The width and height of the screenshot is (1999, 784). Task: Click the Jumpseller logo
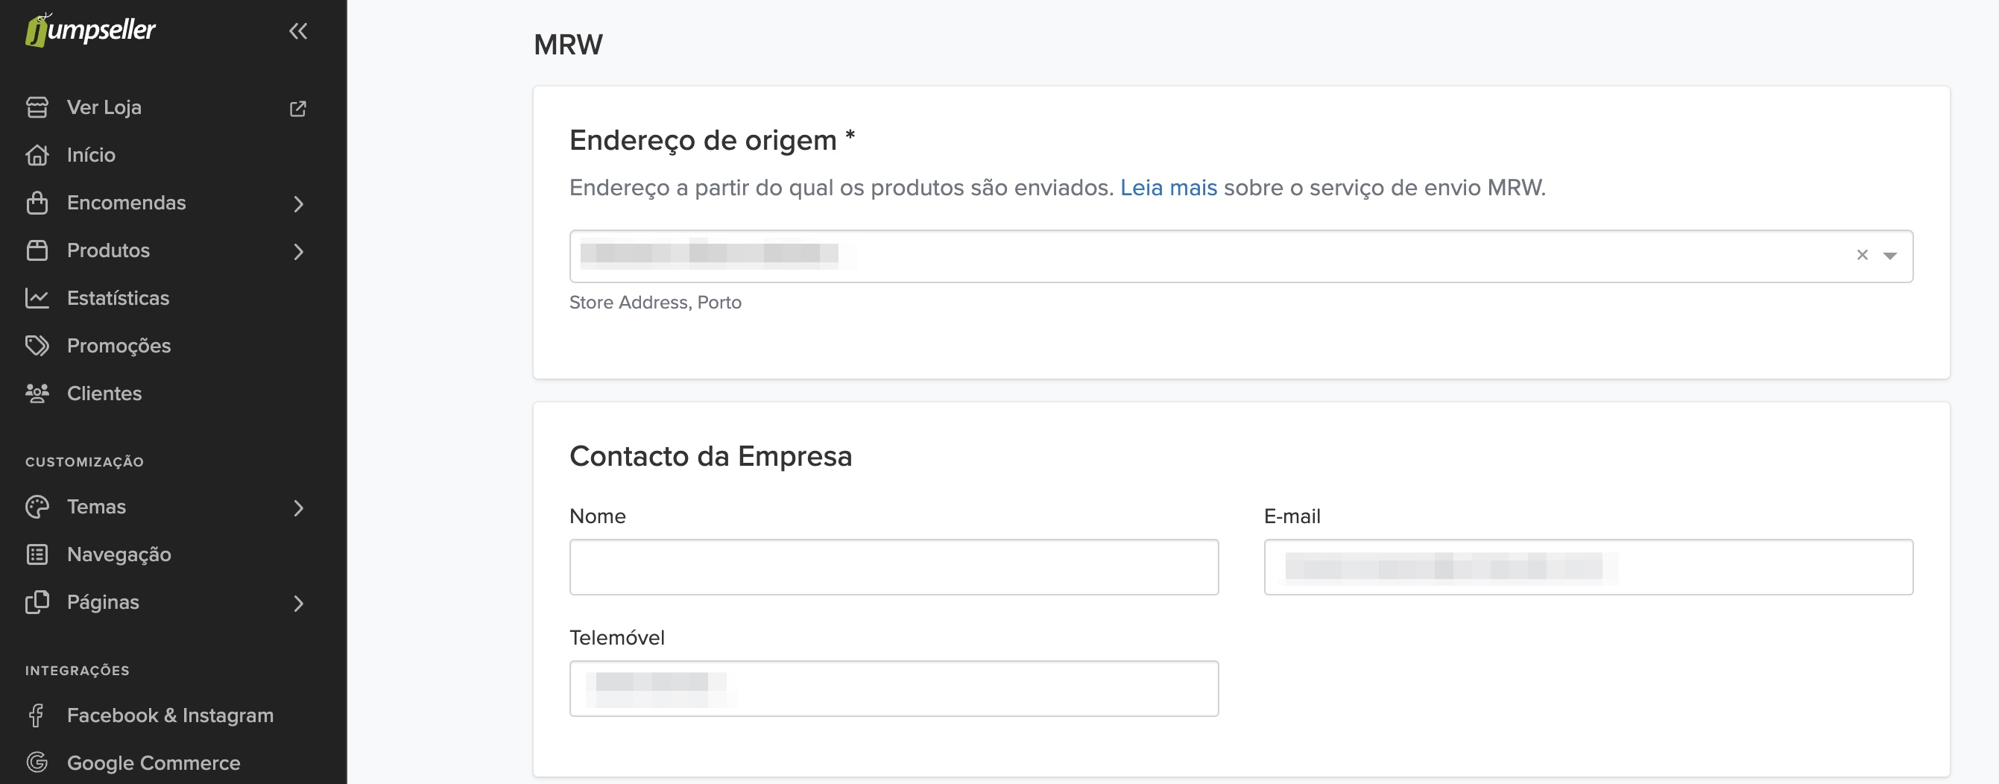pyautogui.click(x=90, y=31)
